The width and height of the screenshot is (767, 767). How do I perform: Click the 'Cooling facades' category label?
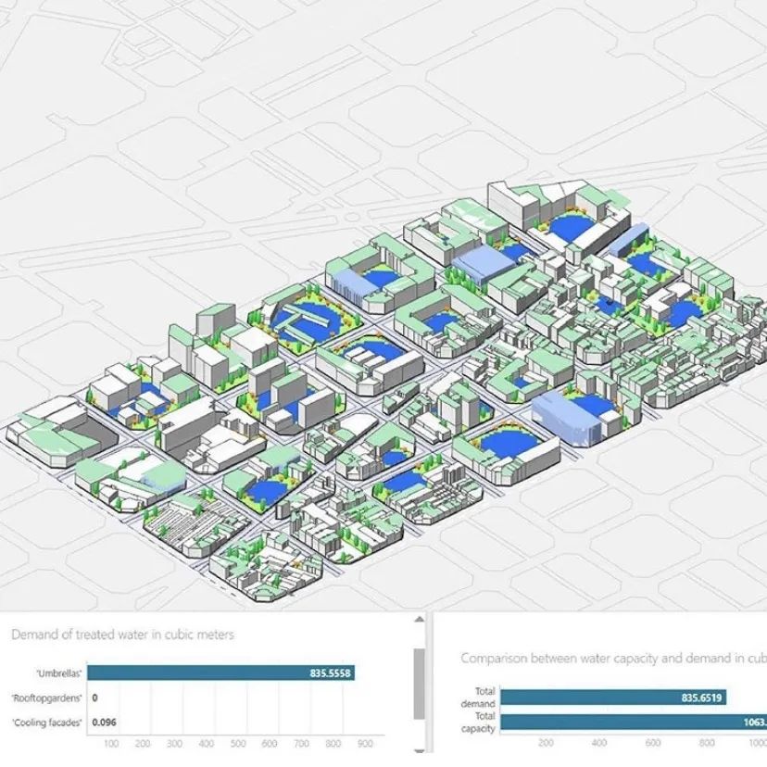[x=48, y=722]
